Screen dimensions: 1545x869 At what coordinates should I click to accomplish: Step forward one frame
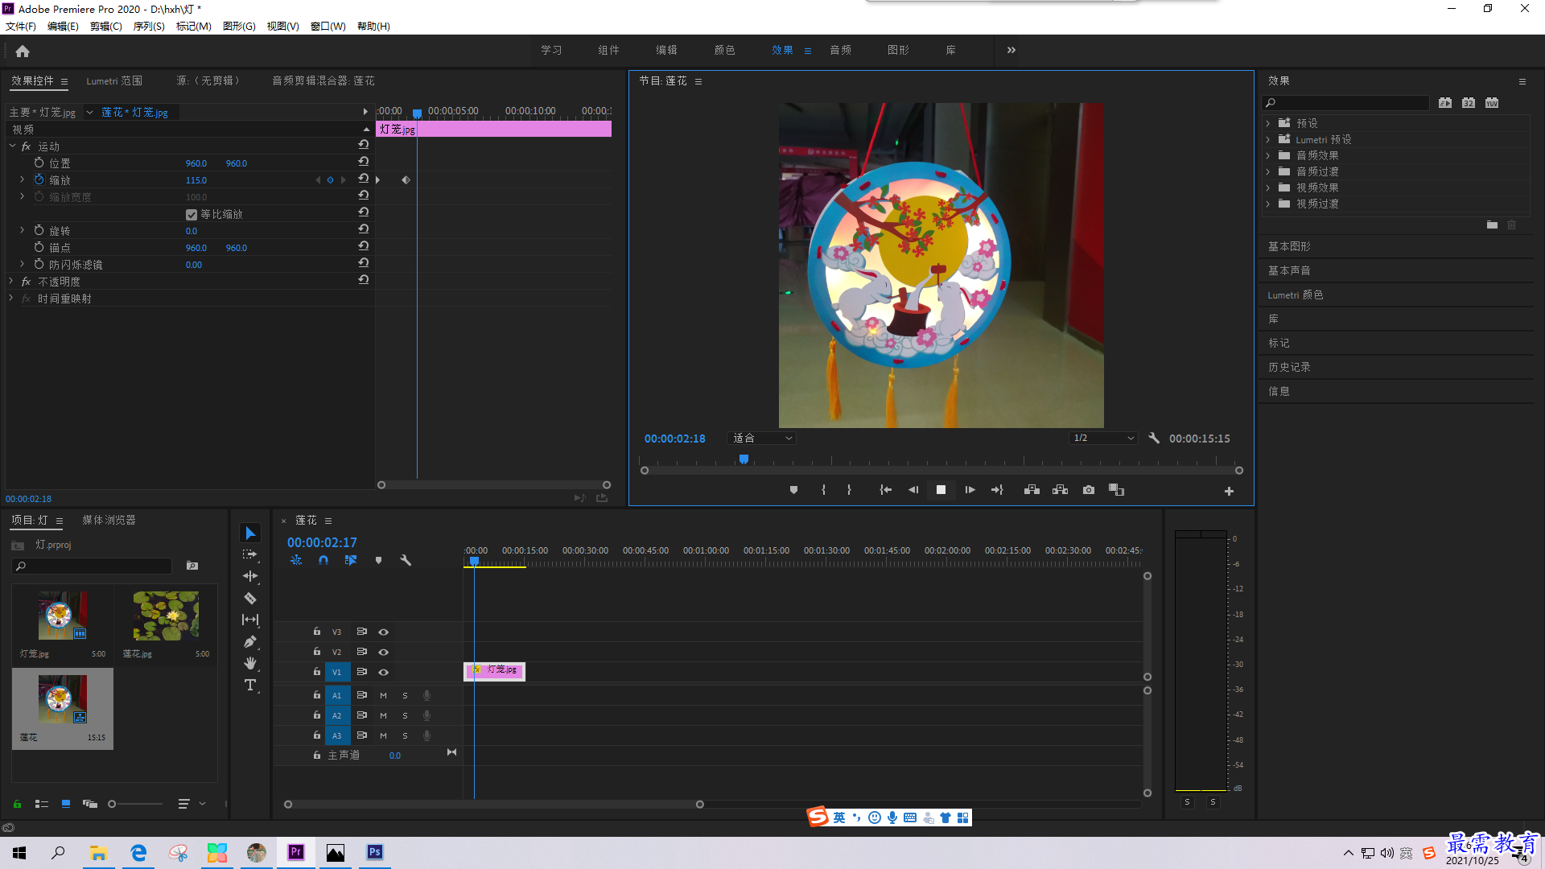(x=970, y=490)
